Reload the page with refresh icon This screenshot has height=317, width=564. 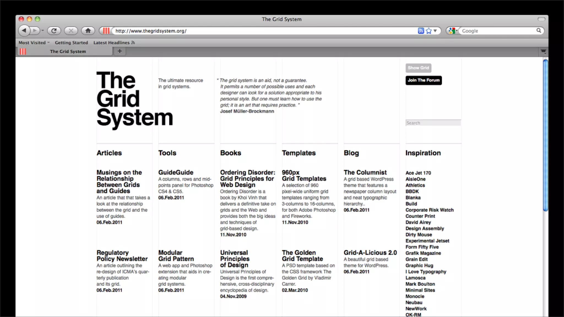point(54,31)
